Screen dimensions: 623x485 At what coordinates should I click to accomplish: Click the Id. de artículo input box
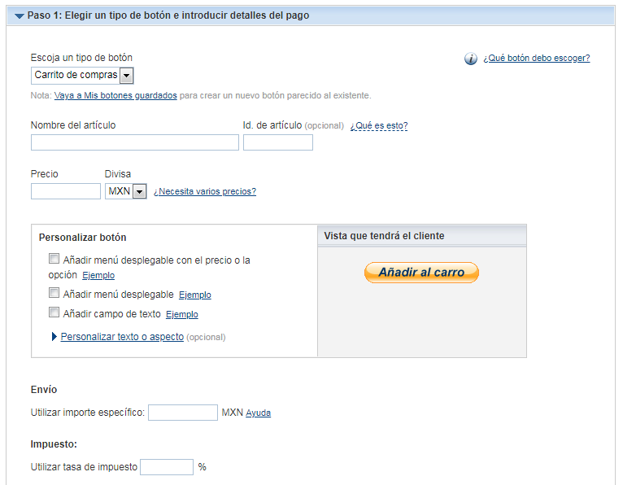coord(278,142)
